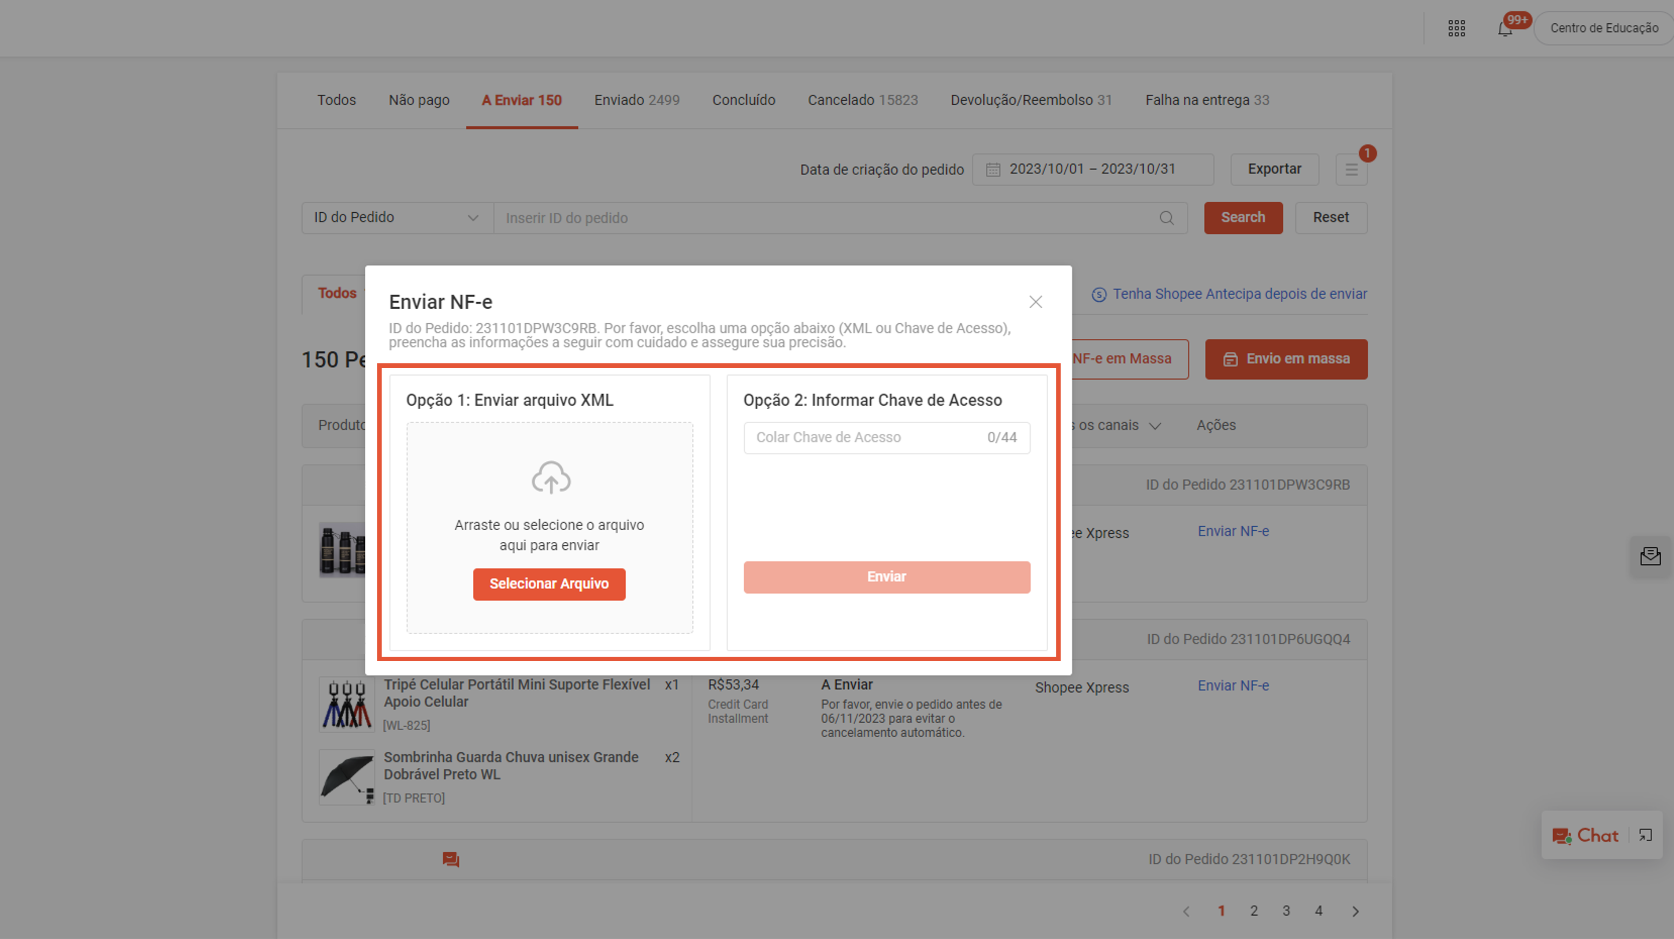Click the Envio em massa button

pos(1286,359)
